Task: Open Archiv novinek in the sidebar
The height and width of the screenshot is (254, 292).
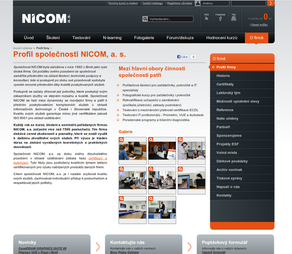Action: pos(242,170)
